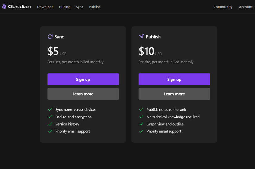Click Learn more under the Publish plan

pos(174,94)
